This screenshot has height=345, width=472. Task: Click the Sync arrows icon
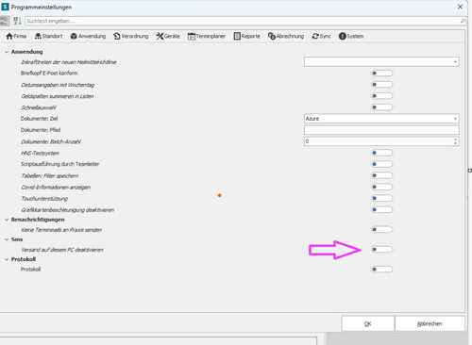point(315,36)
